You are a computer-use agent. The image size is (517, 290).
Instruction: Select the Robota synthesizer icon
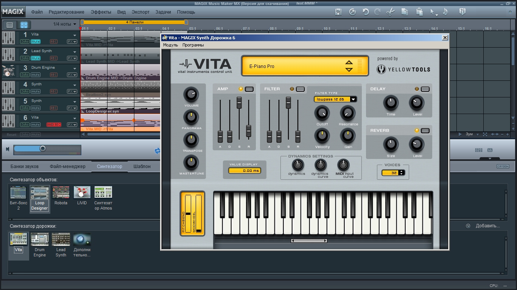[x=61, y=196]
